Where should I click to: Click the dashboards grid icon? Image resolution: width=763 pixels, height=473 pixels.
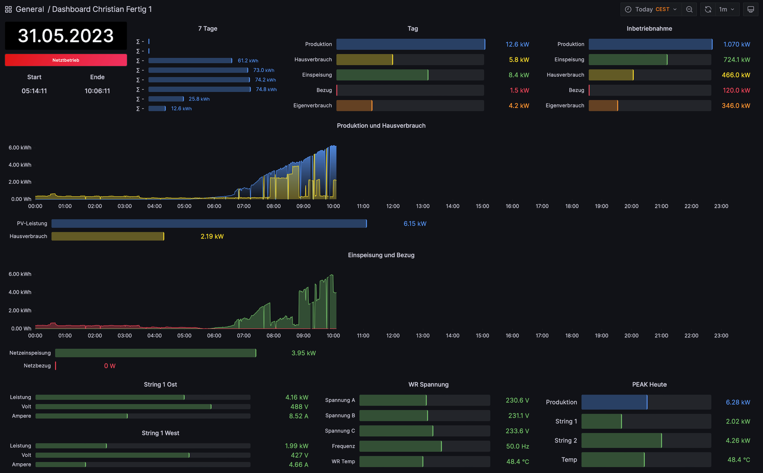8,9
